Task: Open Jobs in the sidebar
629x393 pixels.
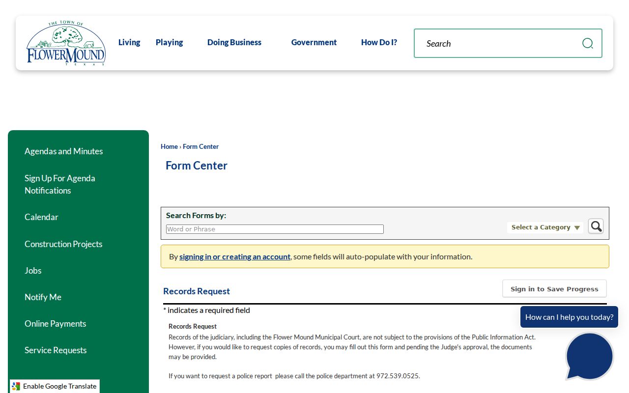Action: pyautogui.click(x=33, y=271)
